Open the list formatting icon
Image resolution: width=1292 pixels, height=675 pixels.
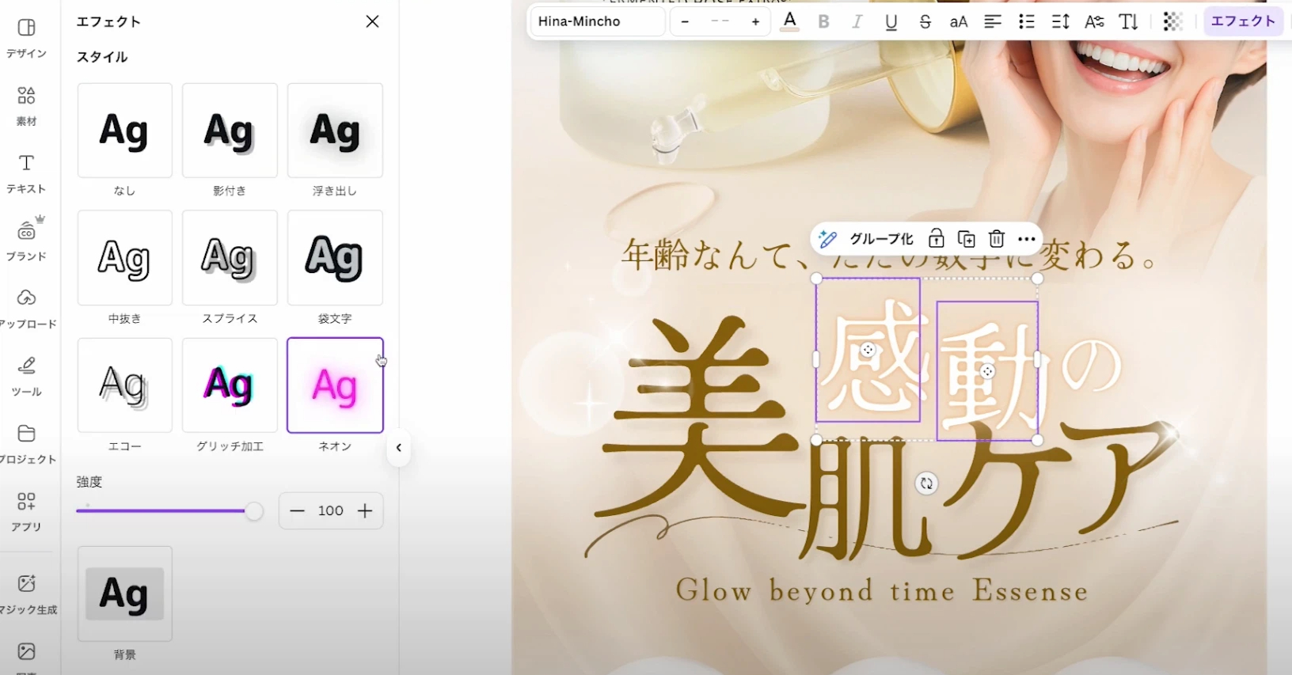point(1026,21)
